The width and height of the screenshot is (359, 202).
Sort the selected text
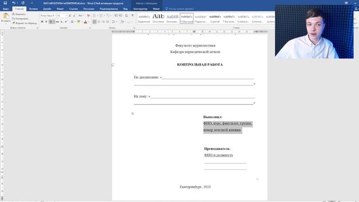click(x=127, y=16)
